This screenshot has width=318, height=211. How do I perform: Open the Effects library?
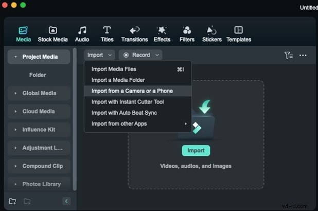(x=162, y=31)
